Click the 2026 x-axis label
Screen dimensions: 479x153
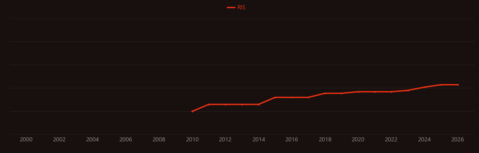(x=458, y=140)
